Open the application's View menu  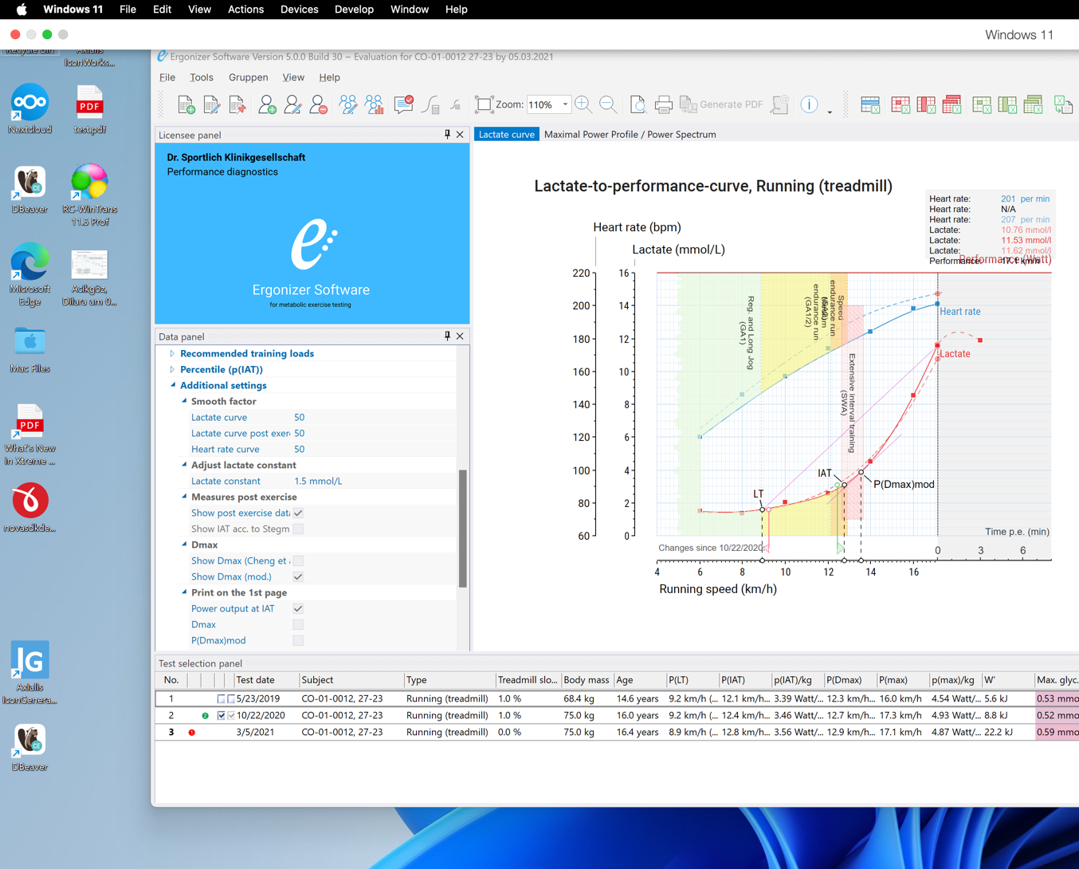(x=293, y=77)
